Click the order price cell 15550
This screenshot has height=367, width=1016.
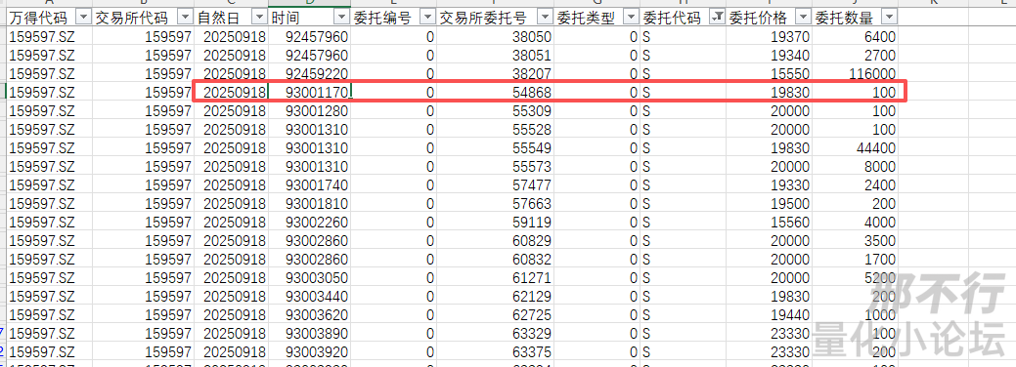coord(770,74)
